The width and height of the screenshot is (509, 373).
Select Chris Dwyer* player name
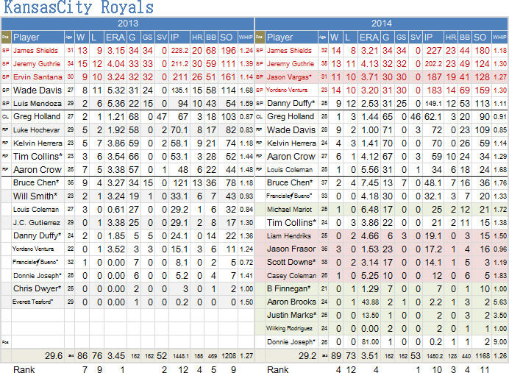pos(37,288)
